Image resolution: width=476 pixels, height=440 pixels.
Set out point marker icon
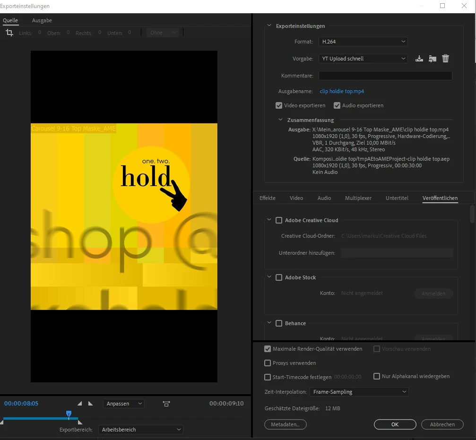point(90,403)
